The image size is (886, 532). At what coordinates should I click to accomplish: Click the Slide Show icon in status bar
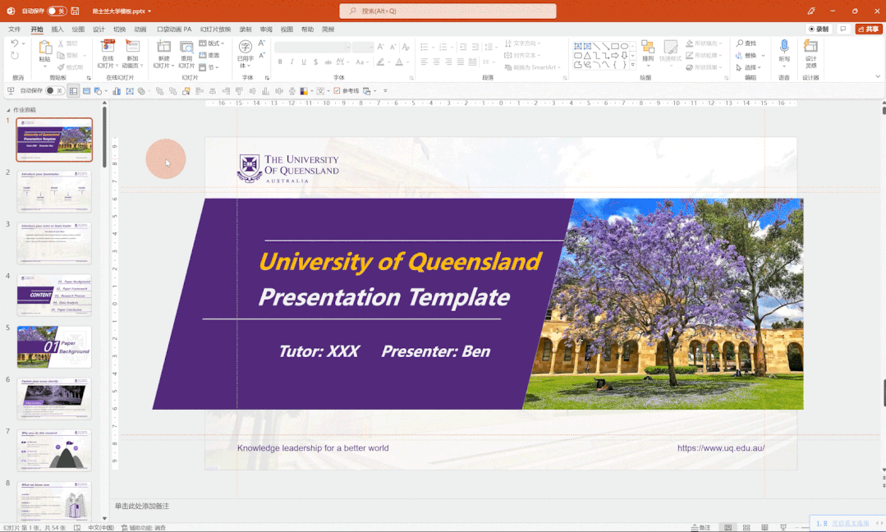point(783,527)
